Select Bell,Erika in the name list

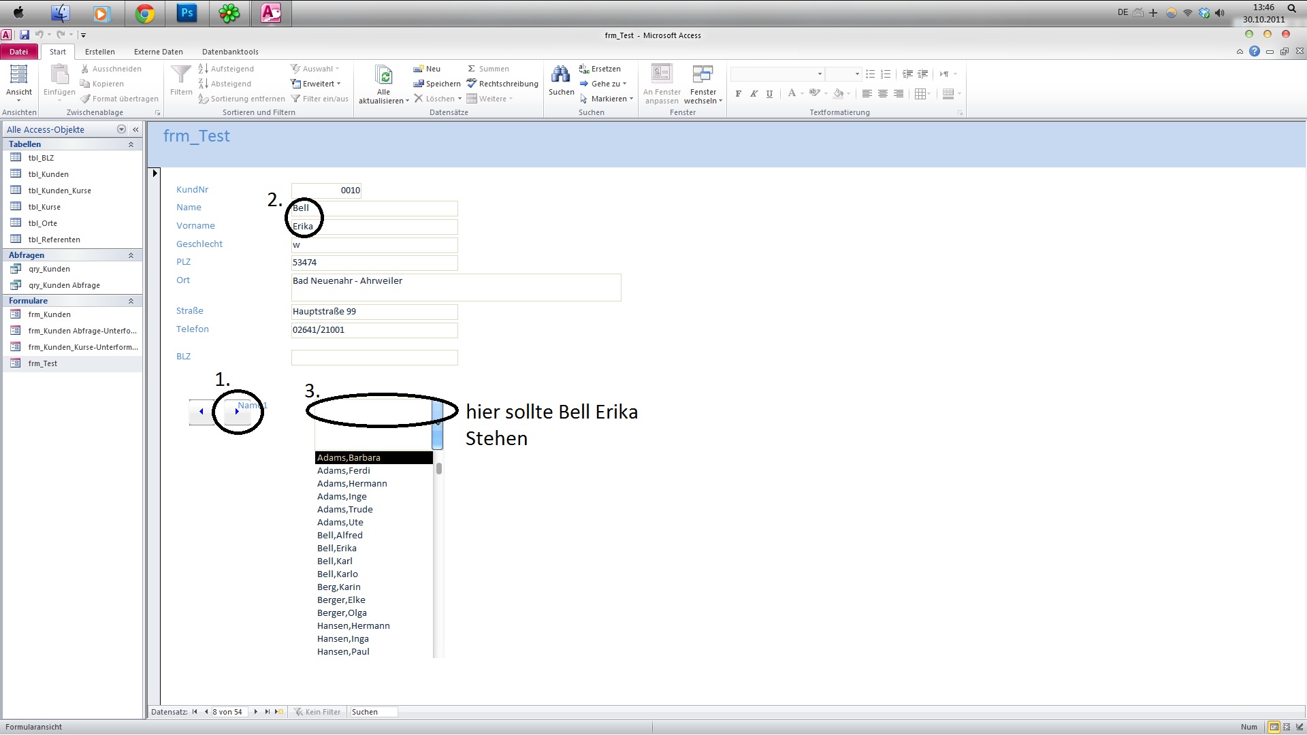[x=337, y=548]
